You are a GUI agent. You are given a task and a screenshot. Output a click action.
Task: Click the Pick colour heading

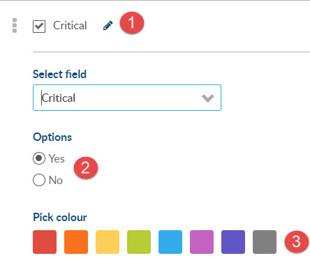[x=60, y=218]
